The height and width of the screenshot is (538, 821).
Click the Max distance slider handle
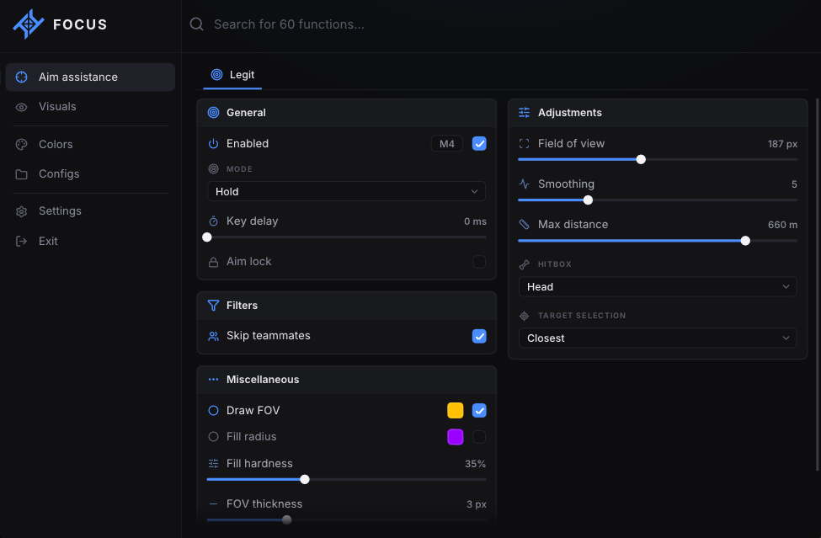coord(745,241)
